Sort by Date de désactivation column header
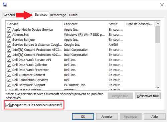This screenshot has width=167, height=122. point(140,24)
